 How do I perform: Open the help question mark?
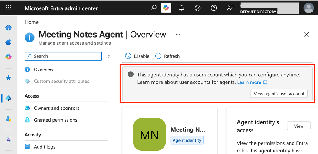(214, 8)
